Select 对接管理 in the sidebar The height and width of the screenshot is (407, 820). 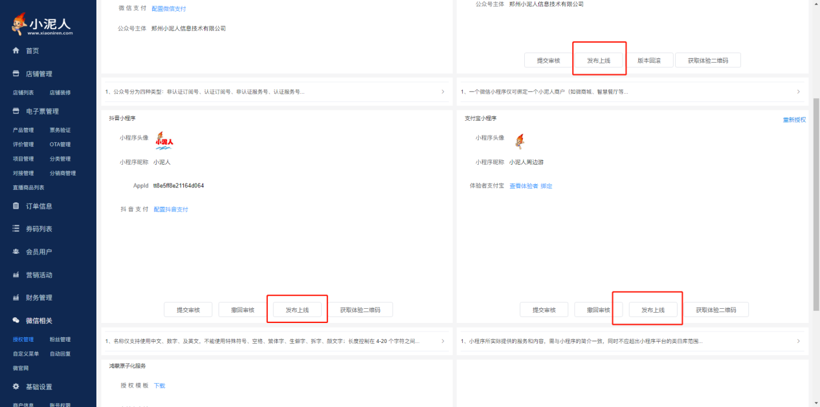[x=23, y=173]
